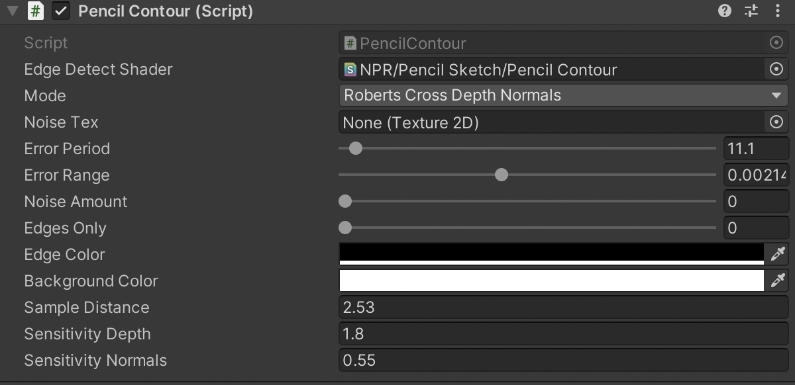Click the component presets sliders icon
This screenshot has height=385, width=795.
coord(751,11)
